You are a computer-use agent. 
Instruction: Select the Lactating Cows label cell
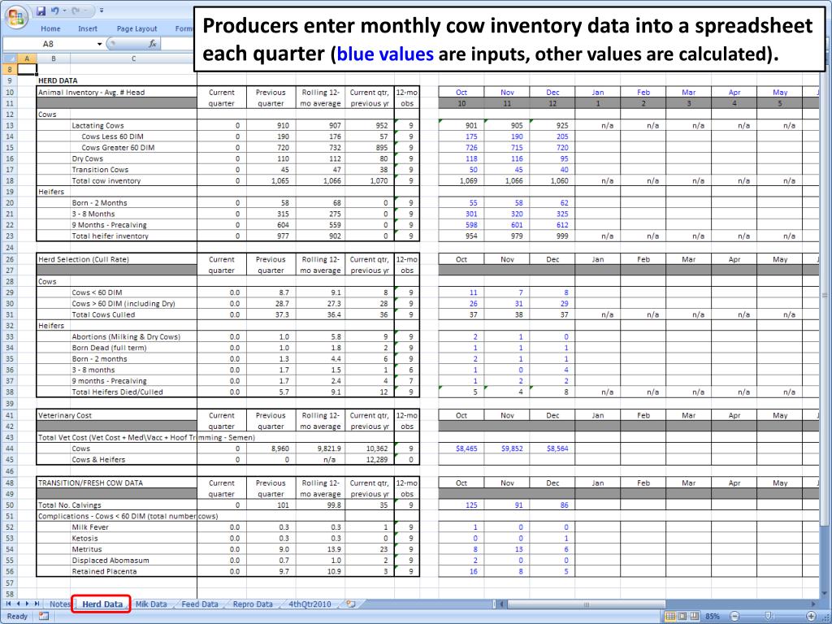click(97, 125)
